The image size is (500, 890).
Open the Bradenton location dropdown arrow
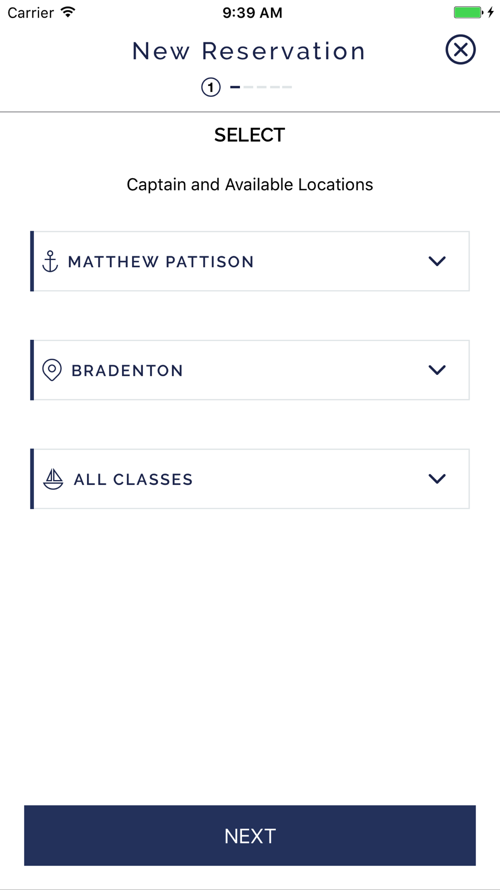click(x=437, y=370)
